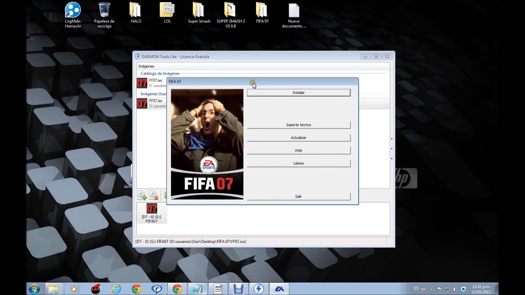Open Internet Explorer from the taskbar
Screen dimensions: 525x295
[116, 289]
